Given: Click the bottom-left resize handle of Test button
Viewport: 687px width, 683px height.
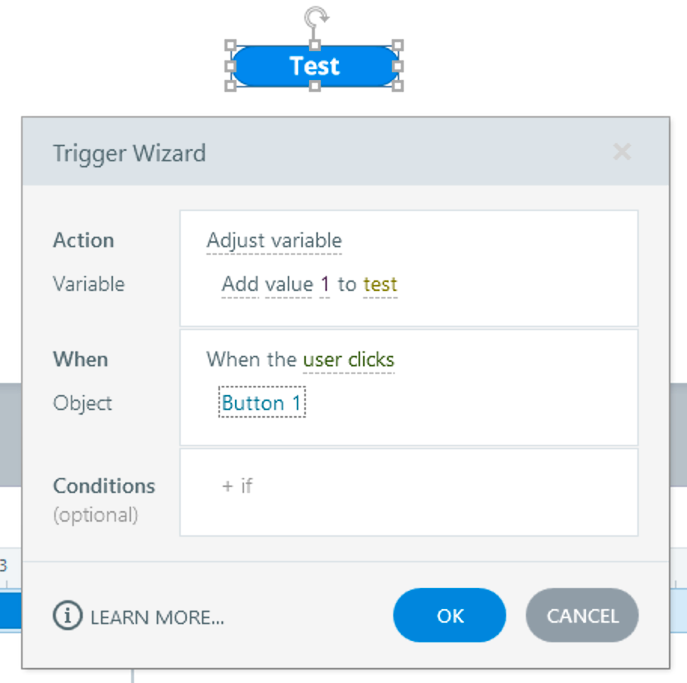Looking at the screenshot, I should (x=231, y=86).
